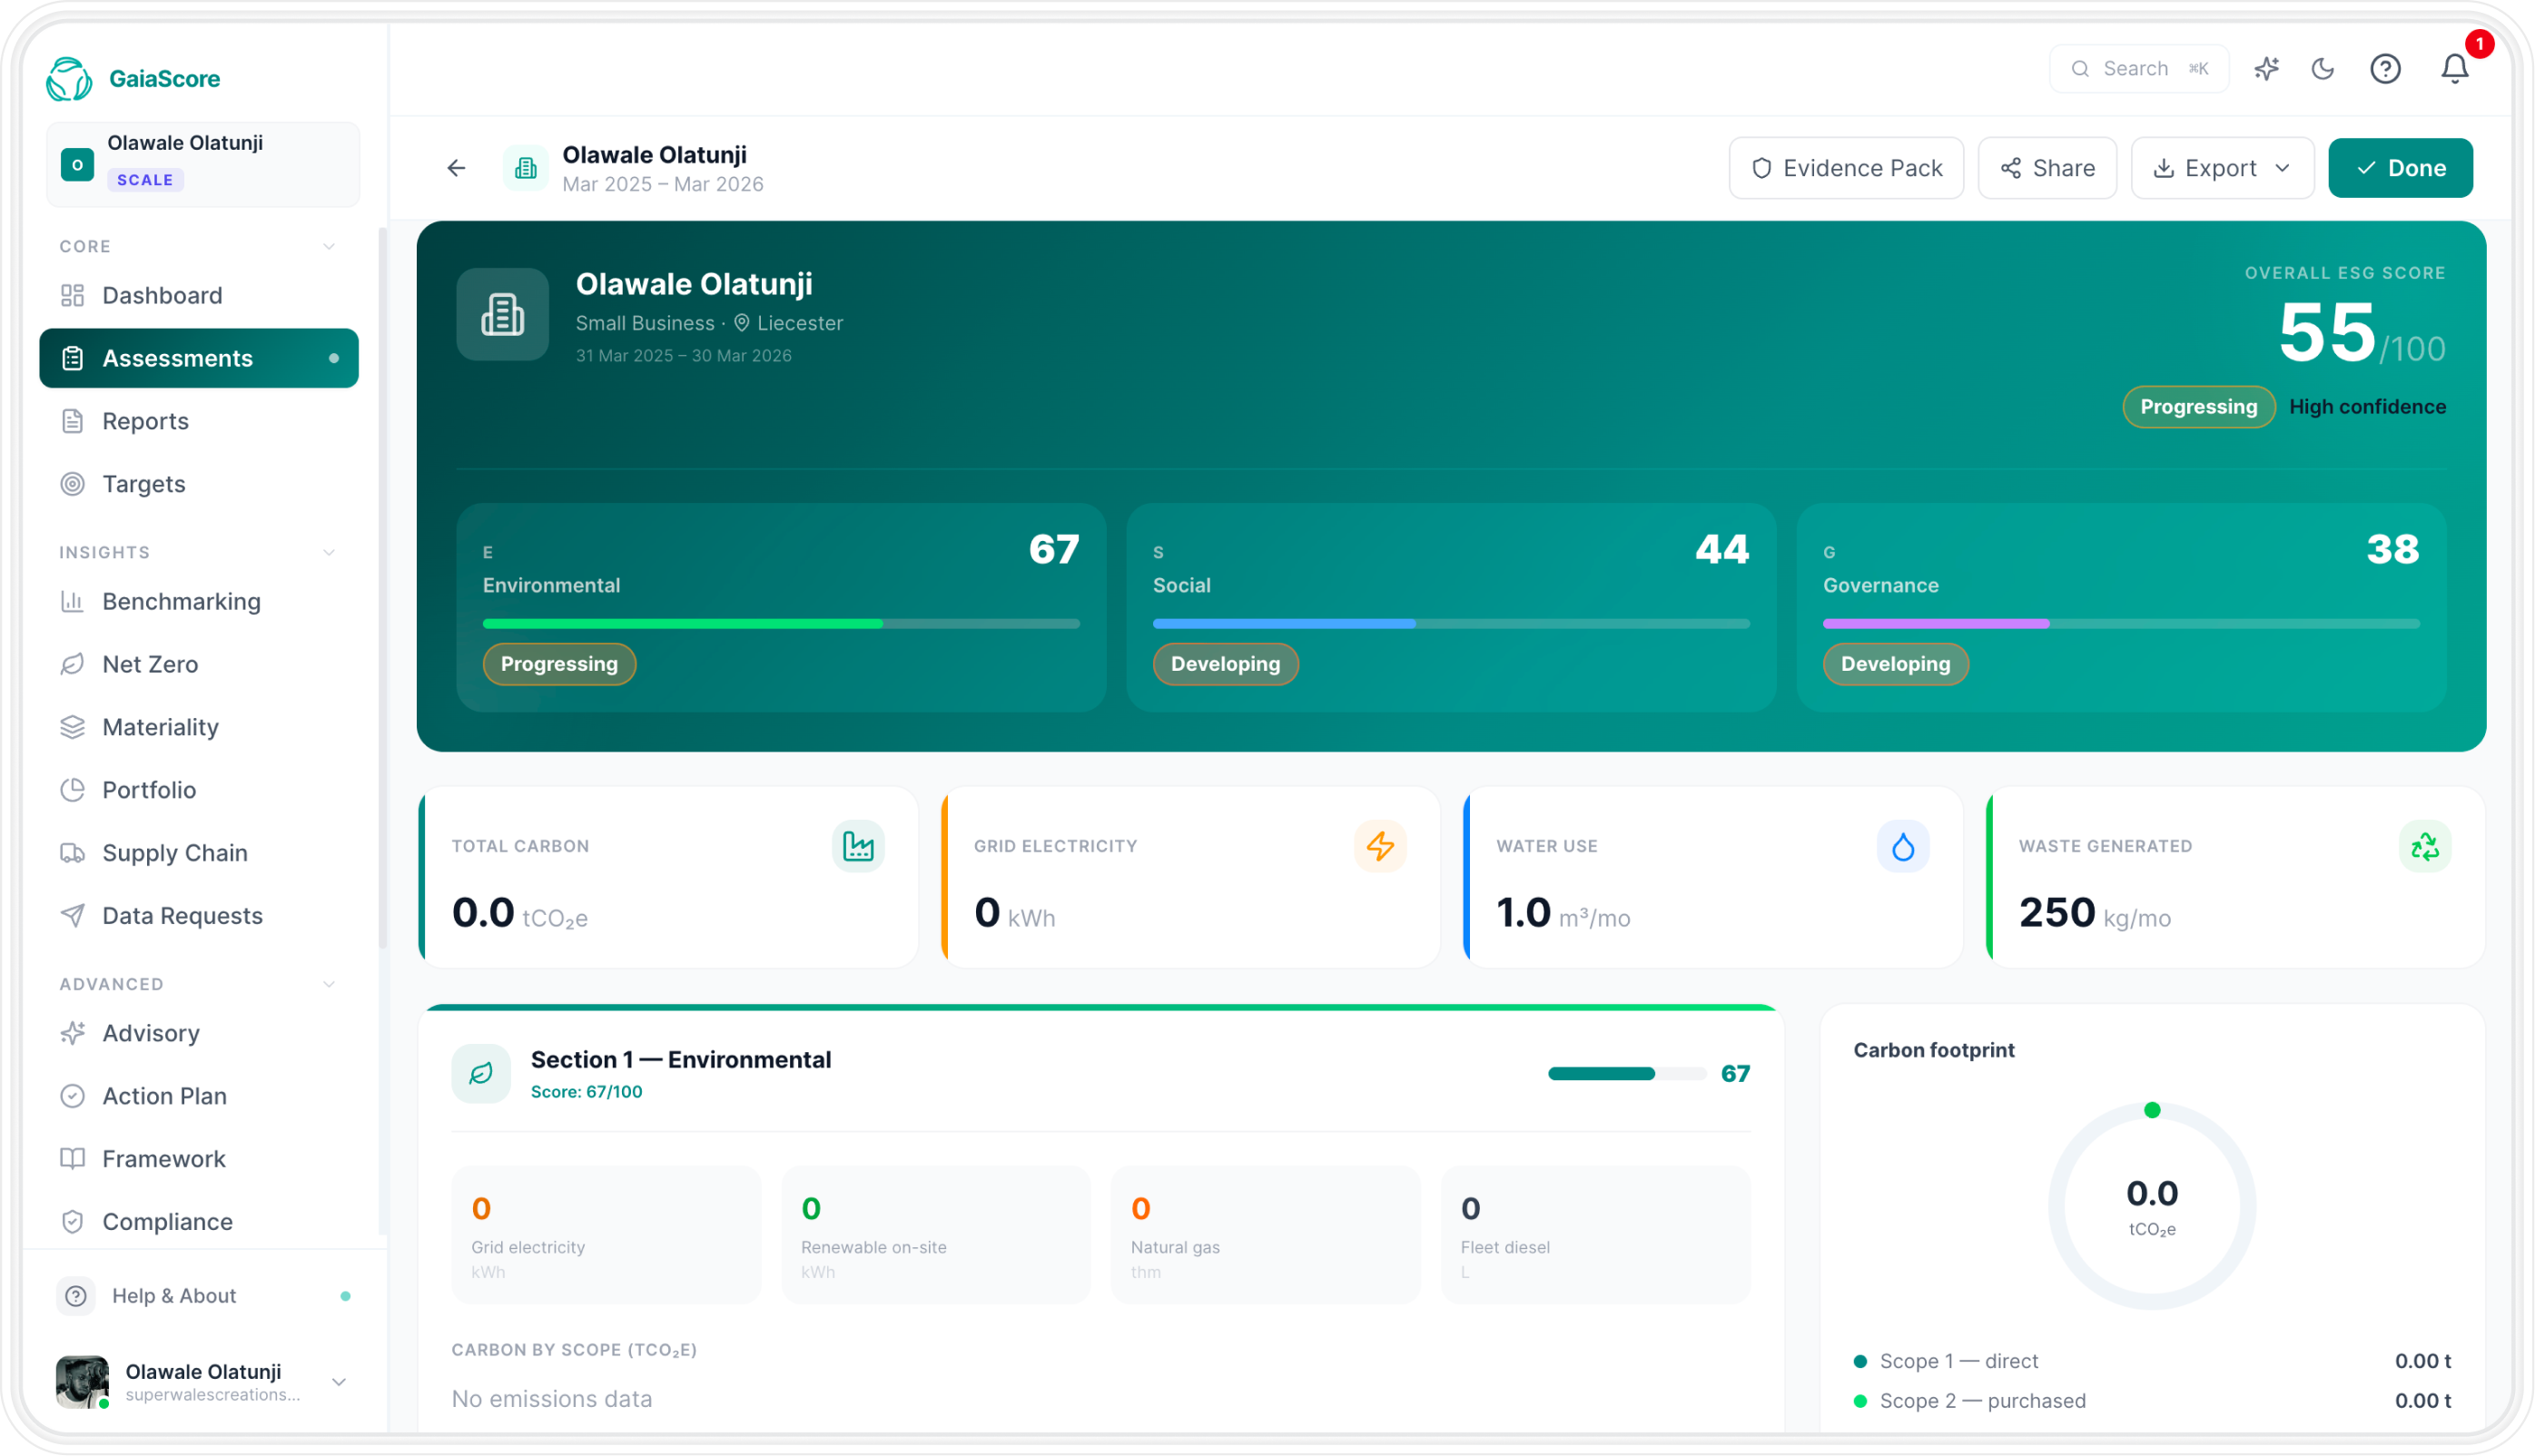Click the Governance score progress bar

click(2121, 624)
